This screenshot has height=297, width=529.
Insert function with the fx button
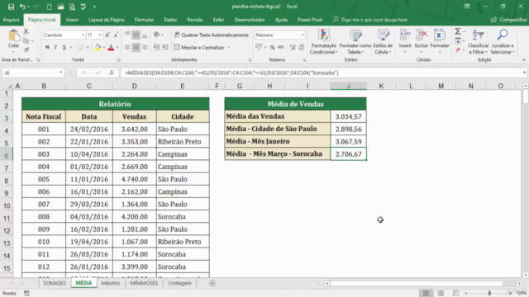click(112, 73)
